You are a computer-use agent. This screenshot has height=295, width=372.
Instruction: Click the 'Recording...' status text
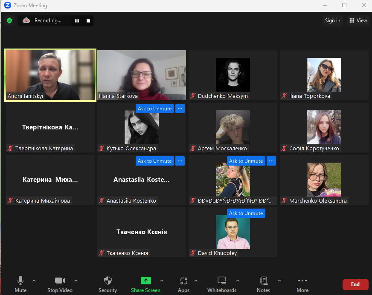[48, 20]
